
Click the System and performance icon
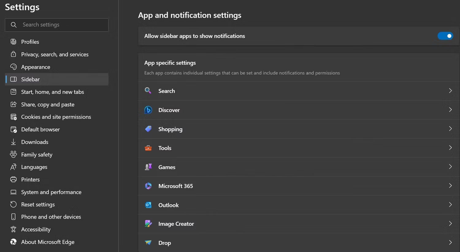[13, 192]
